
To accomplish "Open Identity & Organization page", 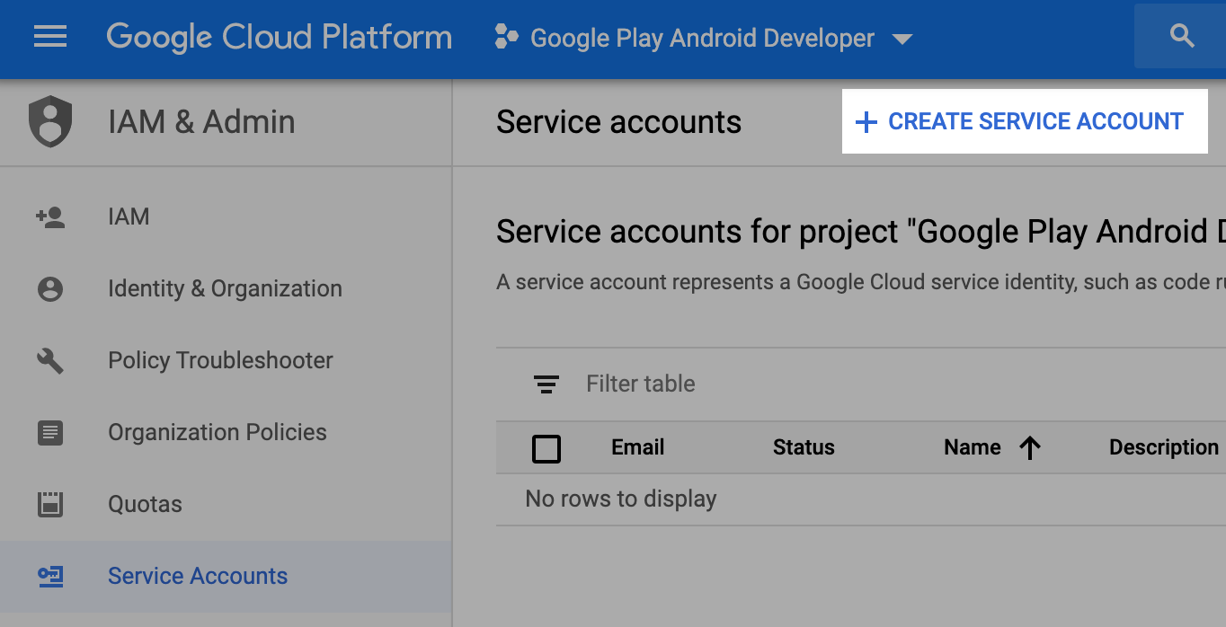I will [x=226, y=288].
